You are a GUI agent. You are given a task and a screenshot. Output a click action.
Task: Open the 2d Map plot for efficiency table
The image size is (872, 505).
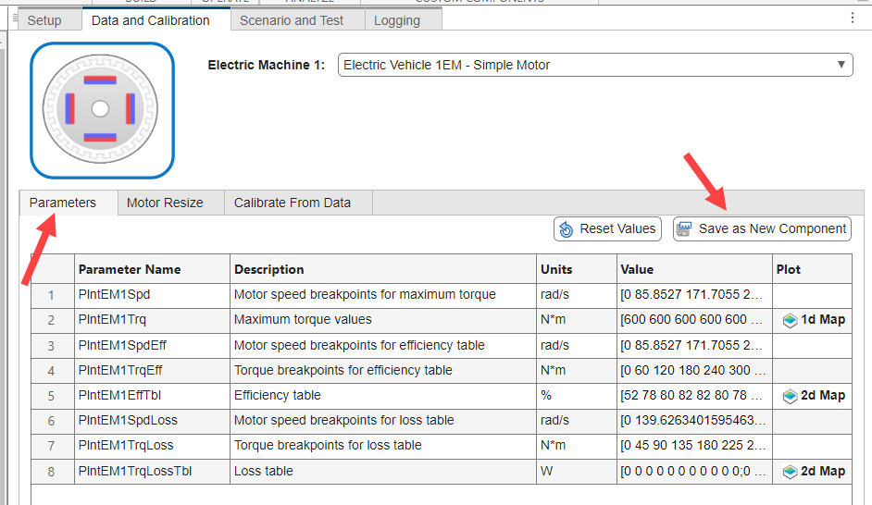[813, 396]
